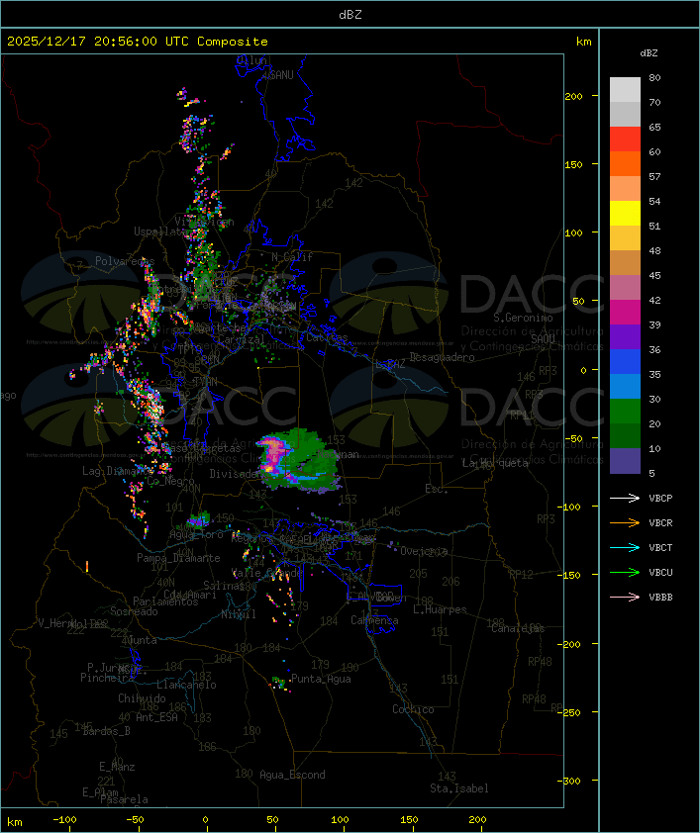
Task: Click the dBZ title at top center
Action: tap(350, 14)
